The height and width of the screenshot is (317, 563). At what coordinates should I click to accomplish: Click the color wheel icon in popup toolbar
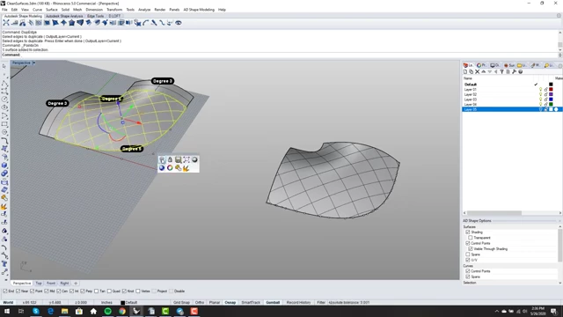pos(170,168)
